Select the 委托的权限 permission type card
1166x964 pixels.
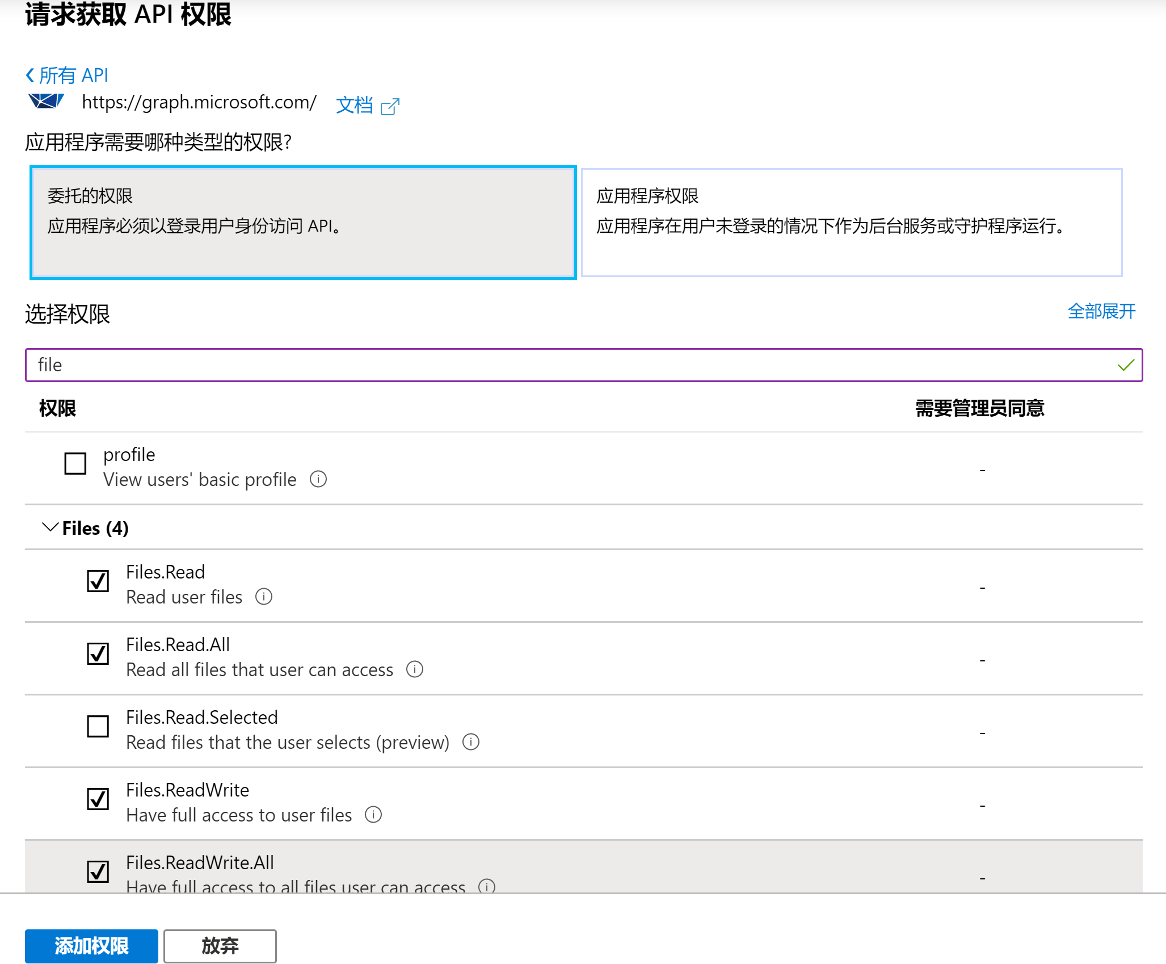pos(303,222)
